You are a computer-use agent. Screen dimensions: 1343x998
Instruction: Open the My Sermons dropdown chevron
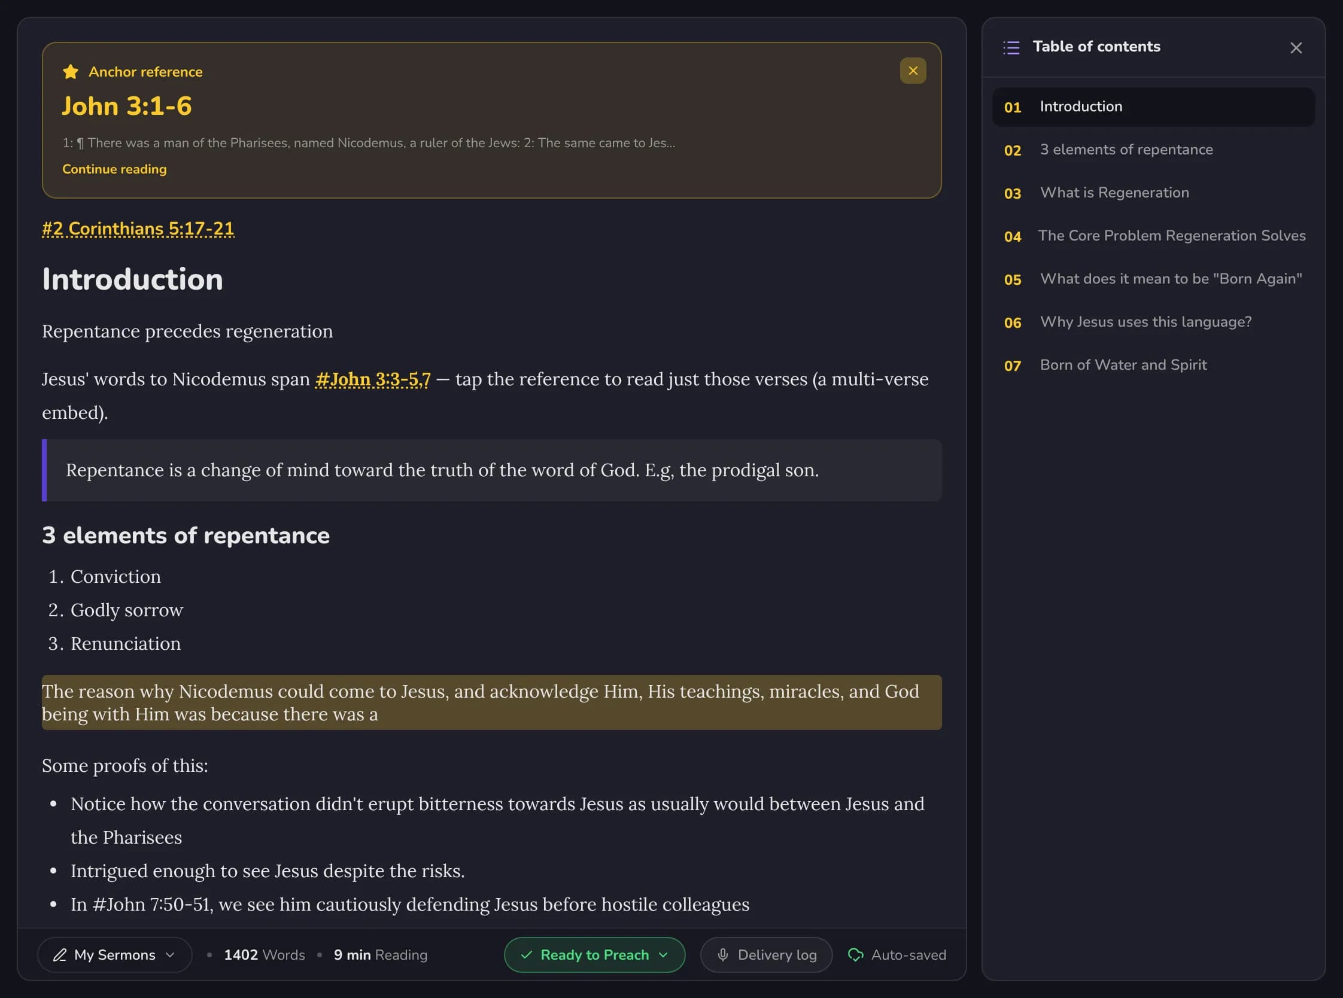tap(171, 955)
